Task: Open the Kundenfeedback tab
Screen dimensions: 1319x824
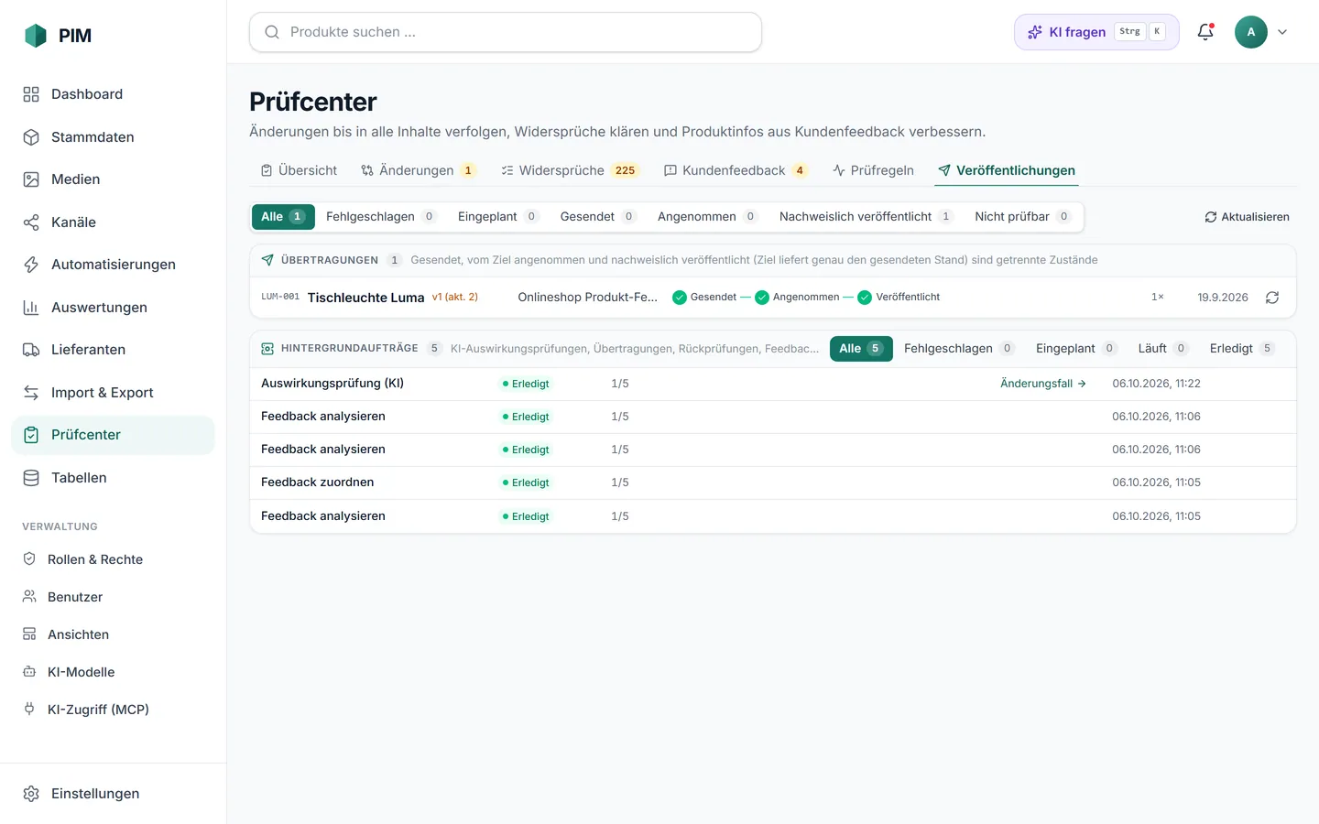Action: (736, 170)
